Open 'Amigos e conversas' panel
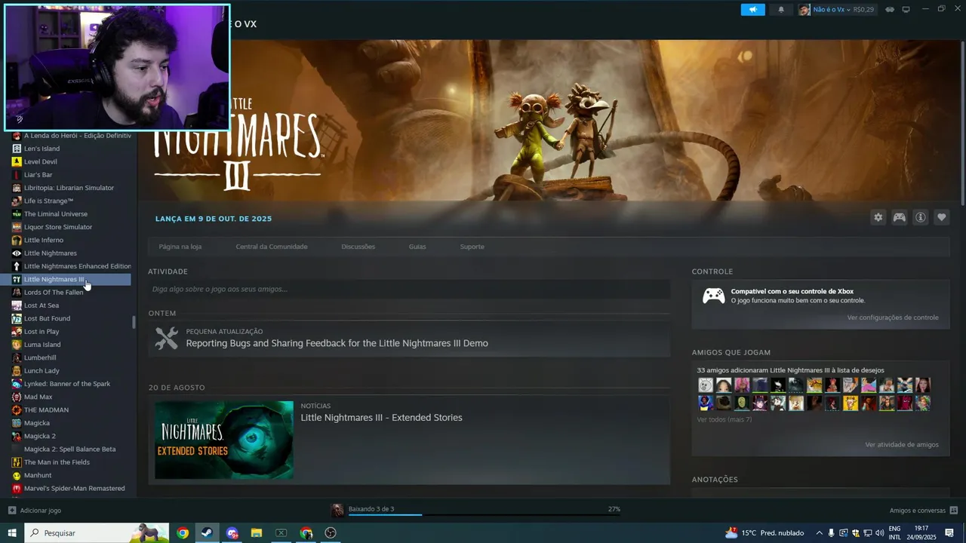 point(917,511)
